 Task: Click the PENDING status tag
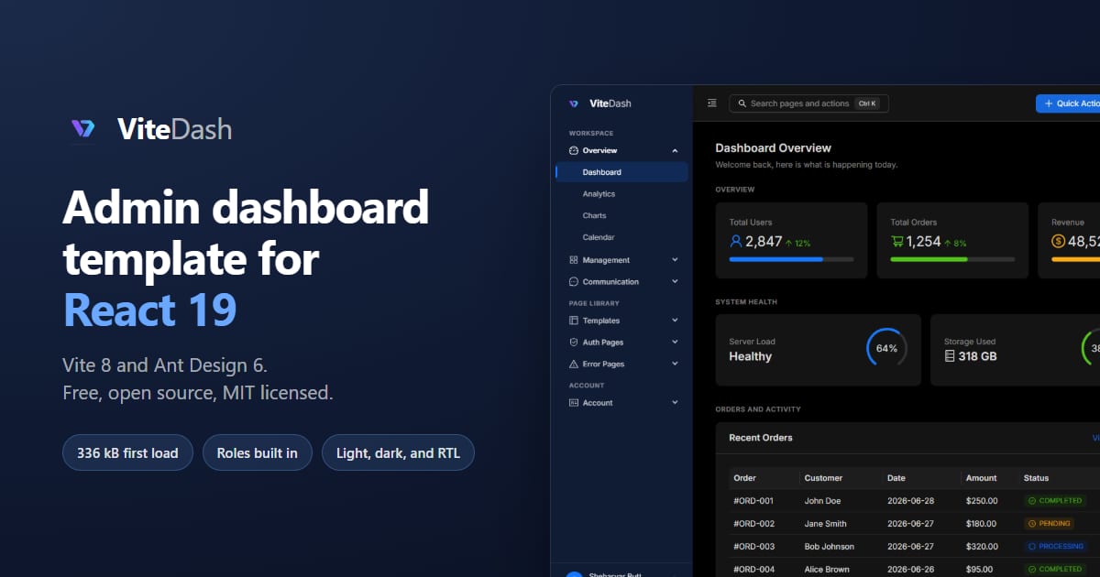tap(1049, 524)
